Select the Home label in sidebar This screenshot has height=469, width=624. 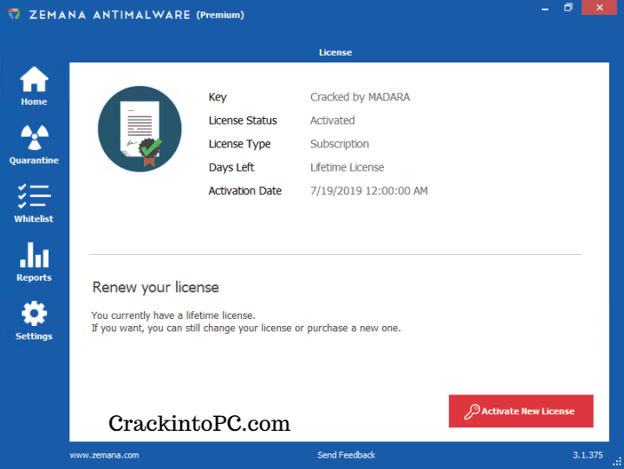coord(34,102)
